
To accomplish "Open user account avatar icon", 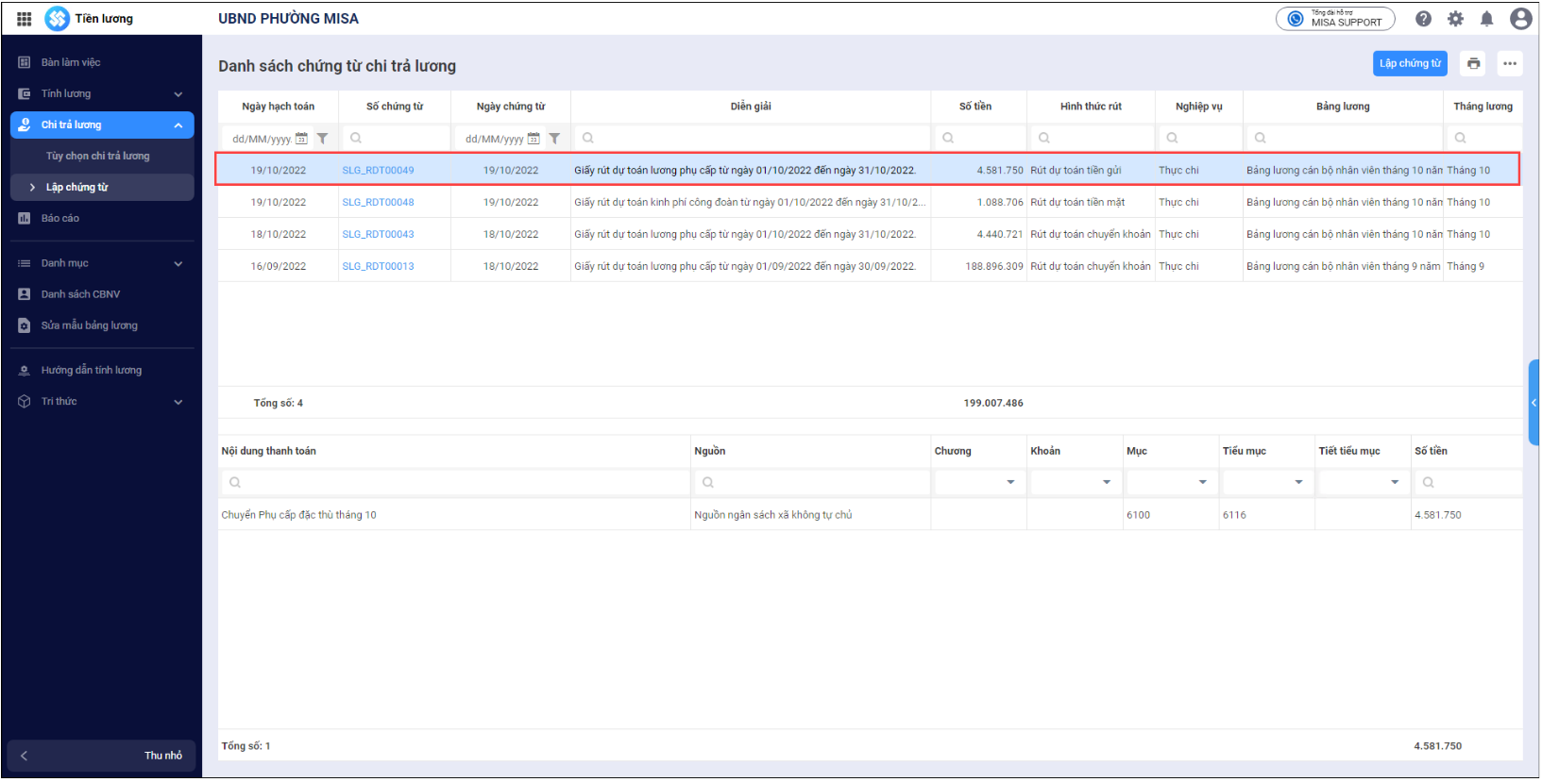I will pyautogui.click(x=1520, y=19).
